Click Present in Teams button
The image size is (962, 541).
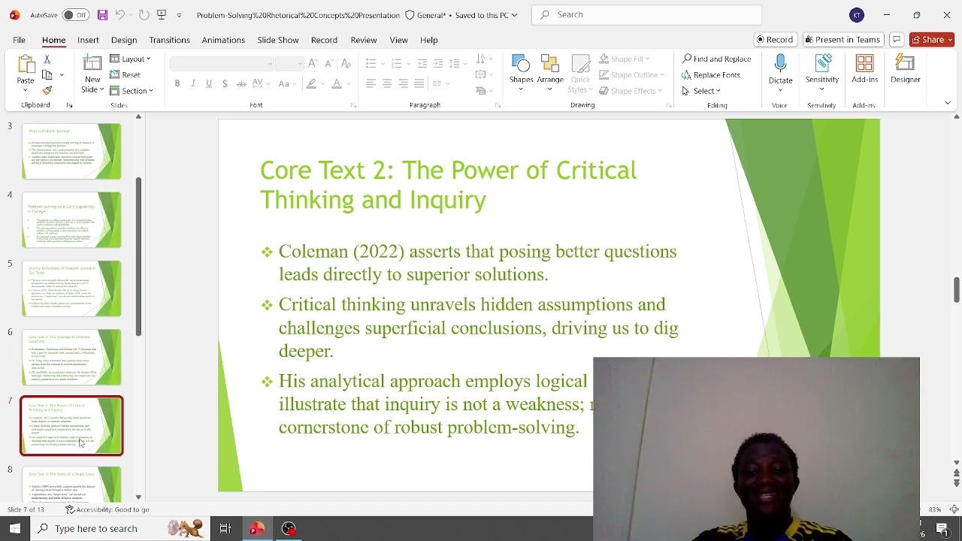point(842,40)
